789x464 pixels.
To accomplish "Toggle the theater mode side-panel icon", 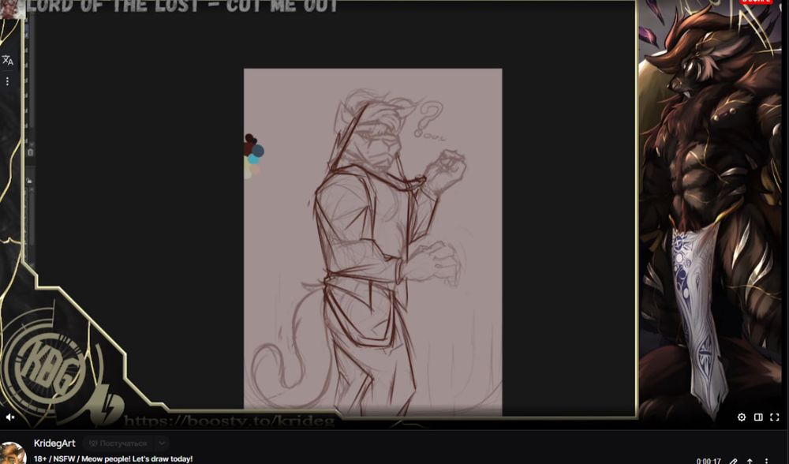I will point(758,417).
